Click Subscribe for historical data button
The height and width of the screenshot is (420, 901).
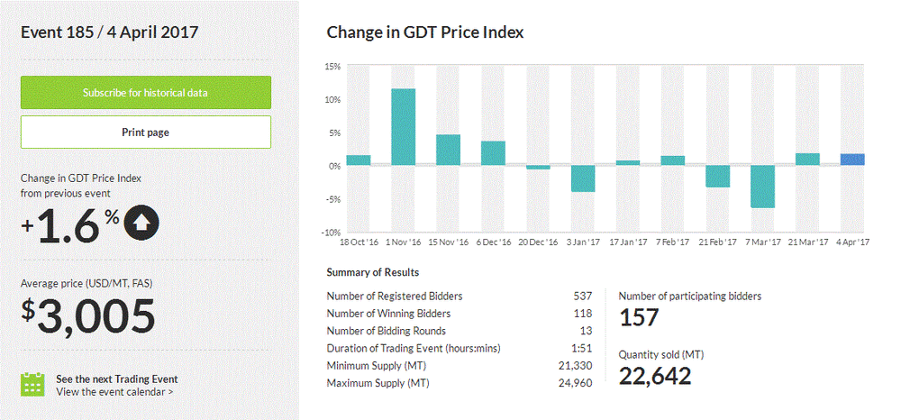tap(146, 93)
